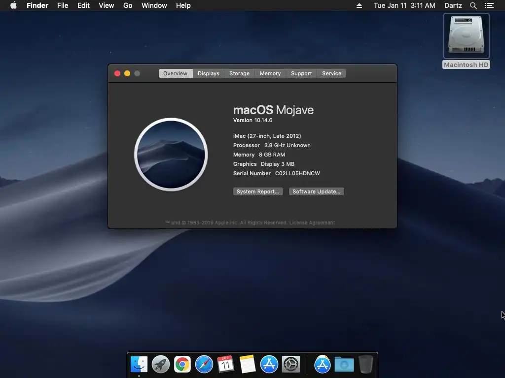Viewport: 505px width, 378px height.
Task: Open the Edit menu
Action: coord(83,5)
